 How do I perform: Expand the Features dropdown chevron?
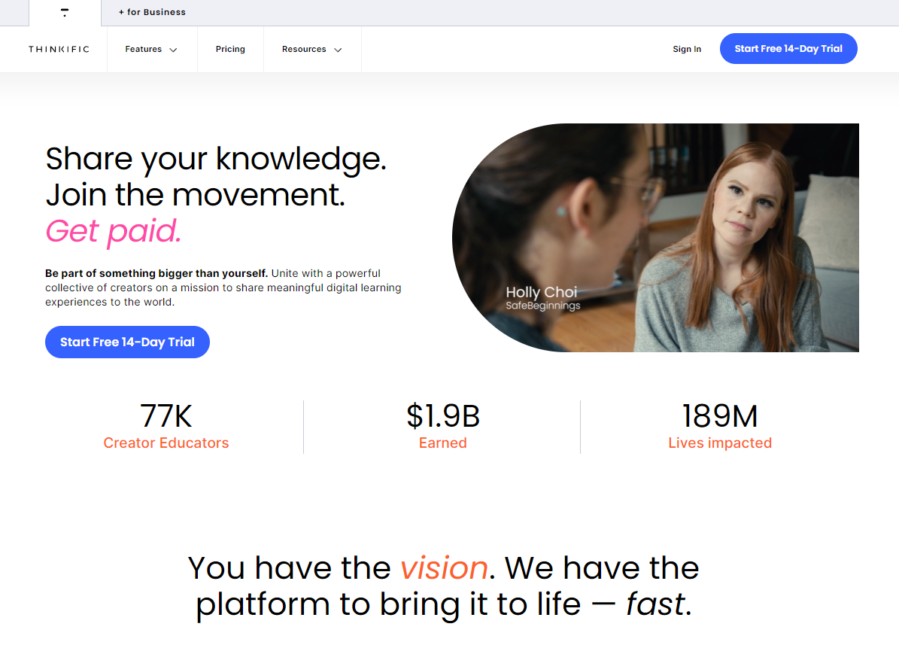pos(173,50)
